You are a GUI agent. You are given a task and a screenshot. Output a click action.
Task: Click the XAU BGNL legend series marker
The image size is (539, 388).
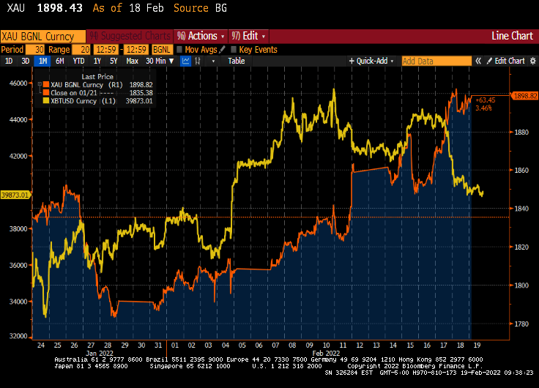tap(45, 85)
